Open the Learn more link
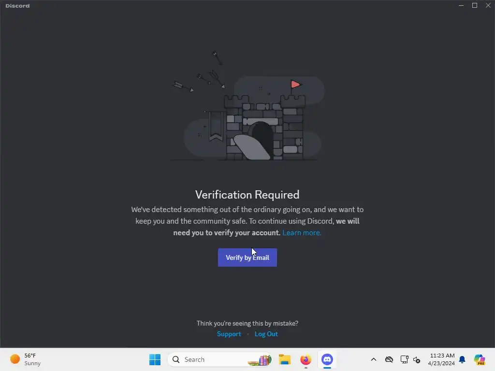 (302, 233)
